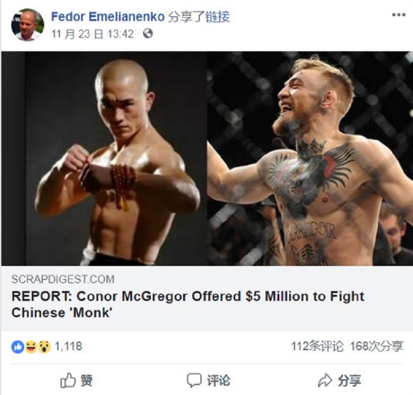
Task: Click the speech bubble comment icon
Action: click(x=194, y=380)
